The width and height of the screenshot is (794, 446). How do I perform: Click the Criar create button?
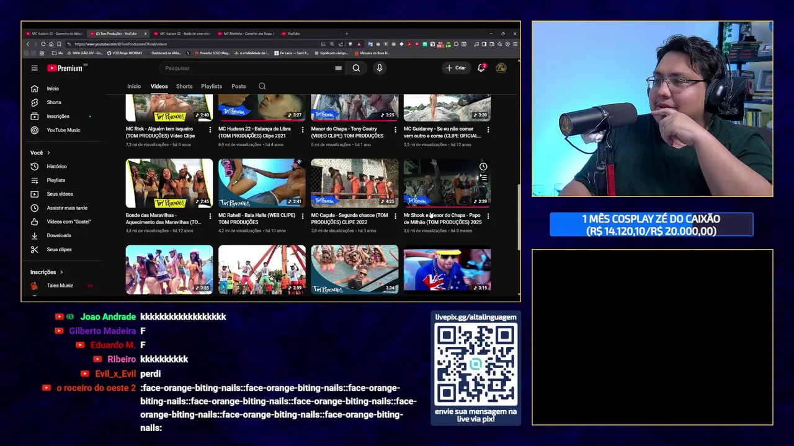pos(456,68)
